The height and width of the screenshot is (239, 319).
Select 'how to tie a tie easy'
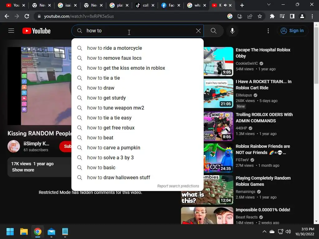point(137,118)
